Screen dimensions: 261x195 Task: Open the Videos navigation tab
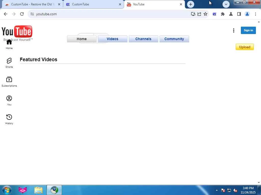coord(112,39)
